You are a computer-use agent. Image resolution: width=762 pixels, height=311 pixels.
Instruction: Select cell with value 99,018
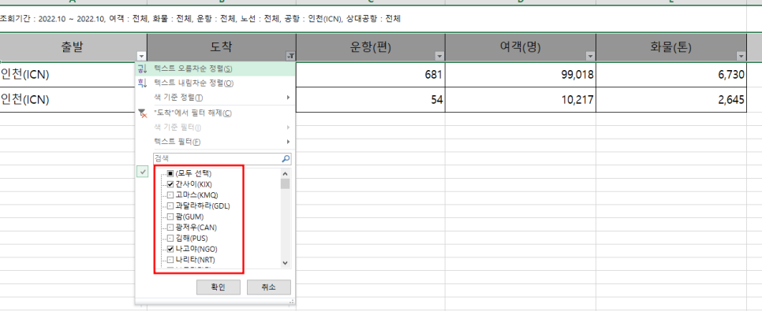point(520,75)
